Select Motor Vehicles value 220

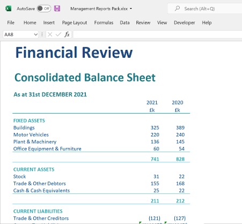point(155,135)
